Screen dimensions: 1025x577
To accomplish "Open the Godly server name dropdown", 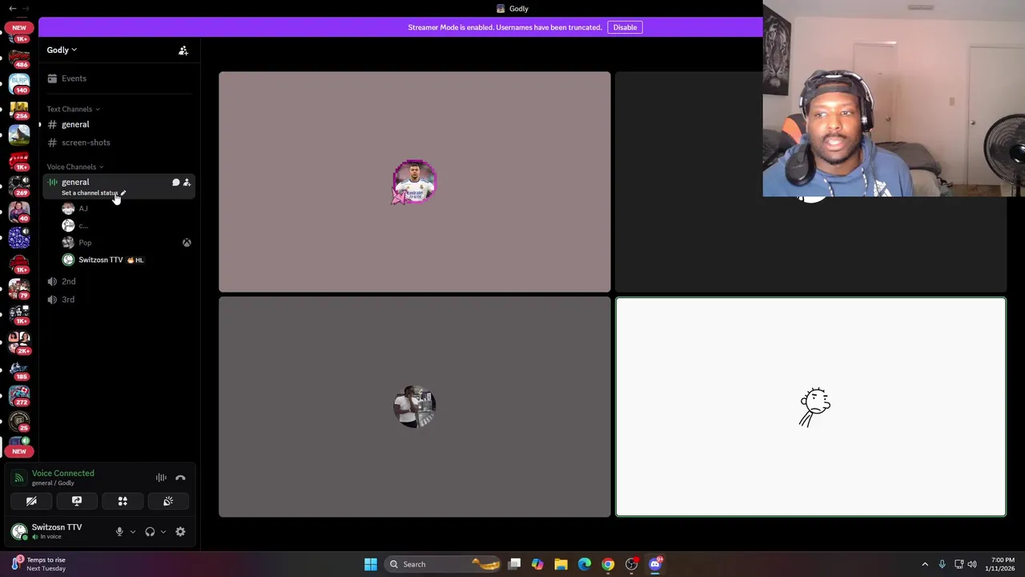I will pyautogui.click(x=62, y=50).
